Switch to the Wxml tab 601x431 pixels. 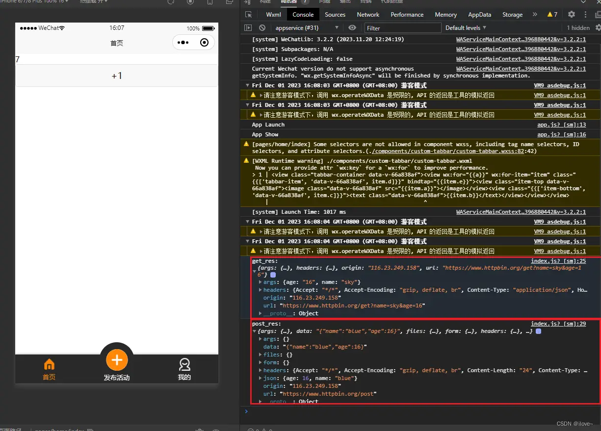273,15
